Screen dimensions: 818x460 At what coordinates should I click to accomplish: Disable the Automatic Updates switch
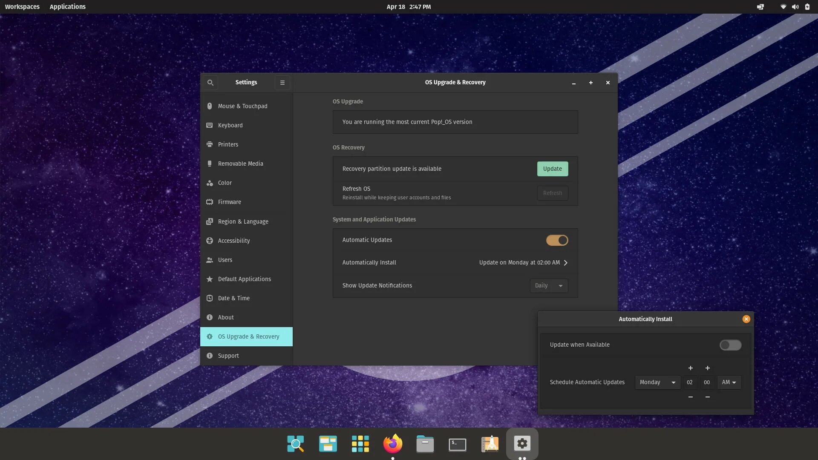tap(557, 240)
